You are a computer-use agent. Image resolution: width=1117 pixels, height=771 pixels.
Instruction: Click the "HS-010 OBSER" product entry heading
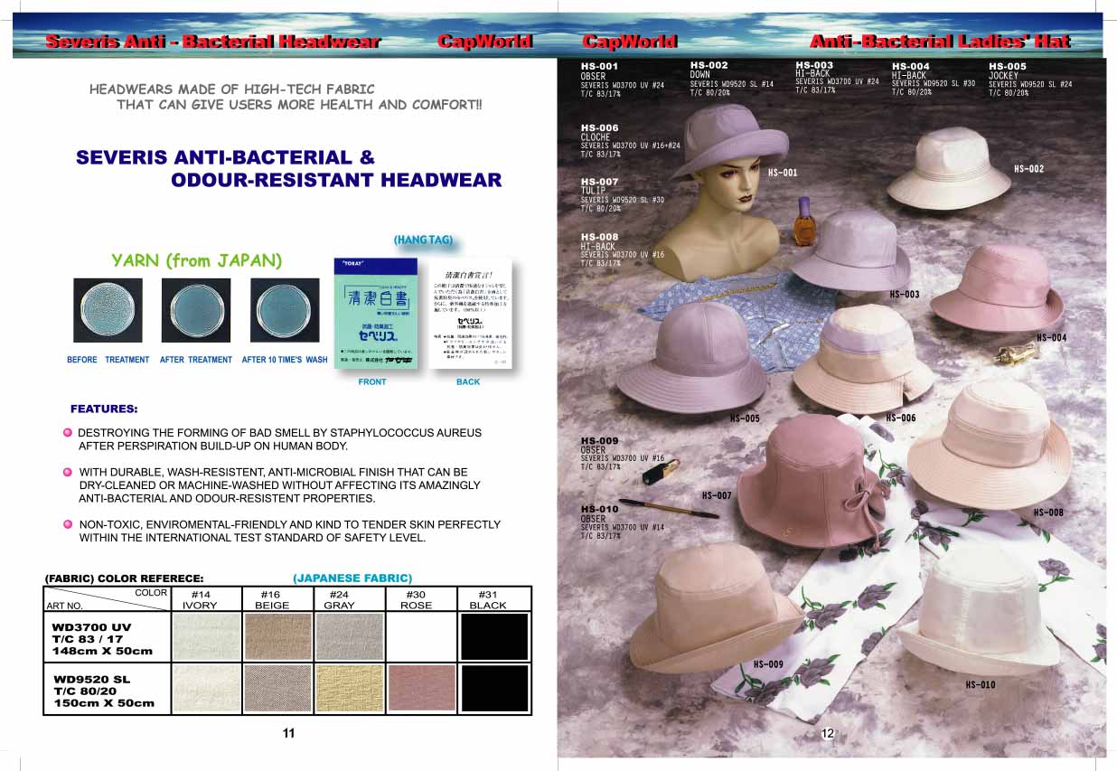[599, 514]
